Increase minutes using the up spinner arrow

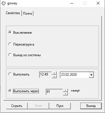65,91
